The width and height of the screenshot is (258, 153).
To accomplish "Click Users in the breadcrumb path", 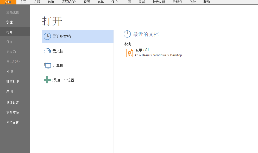I will tap(146, 55).
